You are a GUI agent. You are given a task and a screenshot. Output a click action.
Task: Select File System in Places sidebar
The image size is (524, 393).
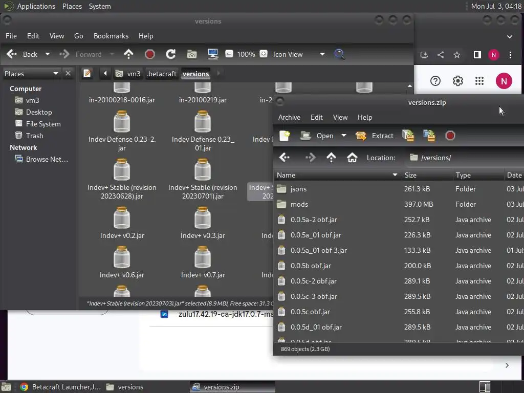43,124
